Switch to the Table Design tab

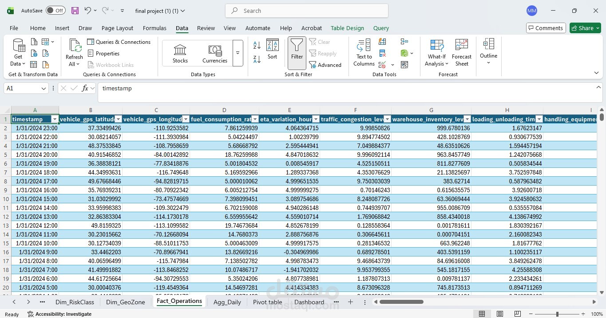347,28
